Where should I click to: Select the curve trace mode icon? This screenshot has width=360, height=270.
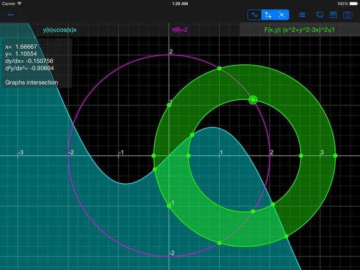(255, 15)
